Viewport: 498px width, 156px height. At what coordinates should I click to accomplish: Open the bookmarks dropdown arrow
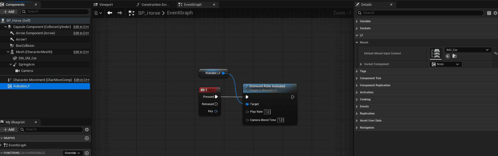[101, 13]
